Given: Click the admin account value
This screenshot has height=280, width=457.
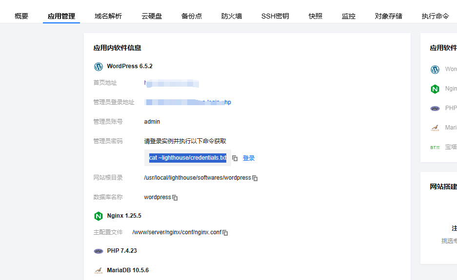Looking at the screenshot, I should (x=152, y=122).
